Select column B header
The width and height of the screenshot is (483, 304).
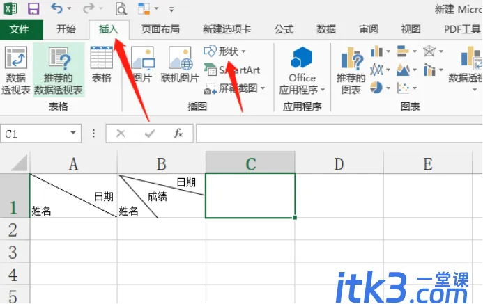point(162,163)
